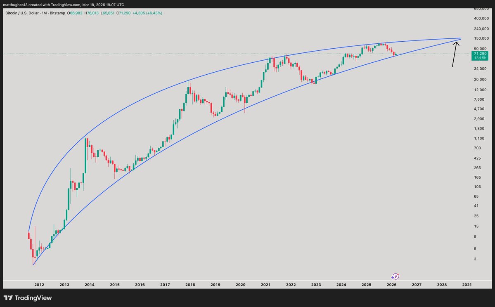
Task: Click the 2015 time axis label
Action: pyautogui.click(x=115, y=285)
